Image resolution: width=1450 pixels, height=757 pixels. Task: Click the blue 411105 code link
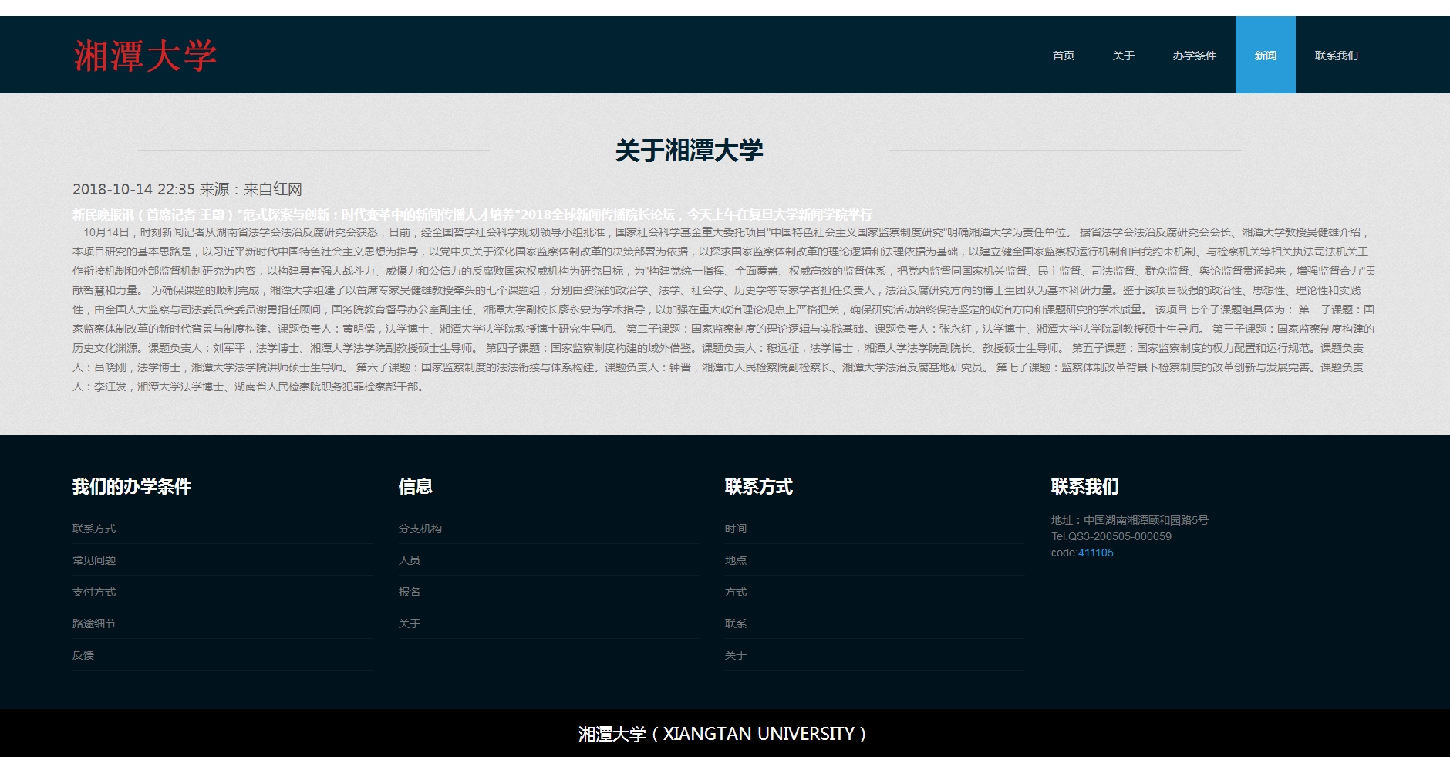[x=1095, y=553]
